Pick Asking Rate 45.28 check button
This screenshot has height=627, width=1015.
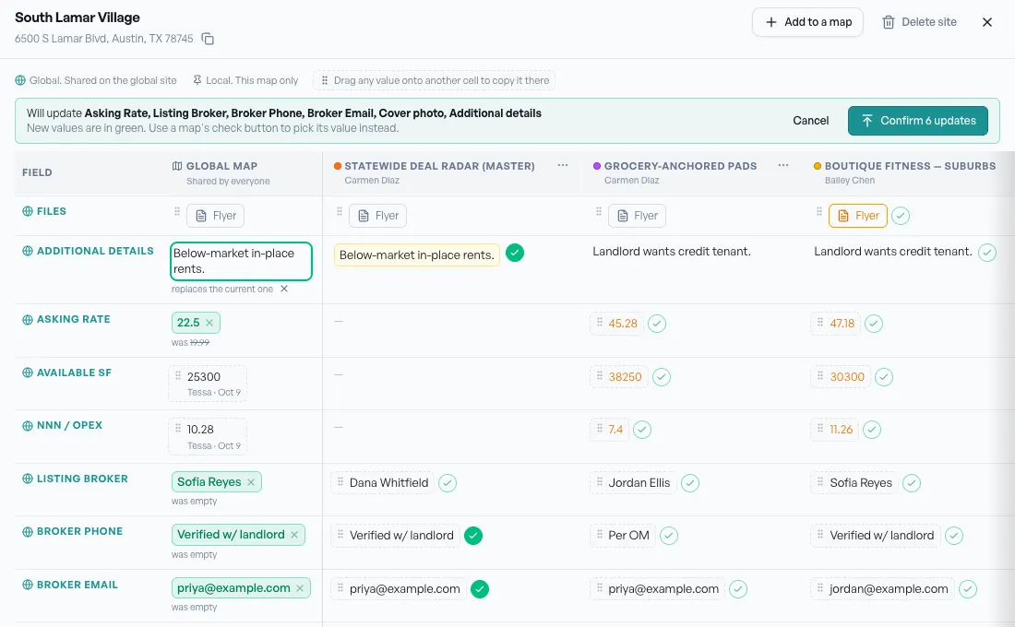(x=657, y=324)
